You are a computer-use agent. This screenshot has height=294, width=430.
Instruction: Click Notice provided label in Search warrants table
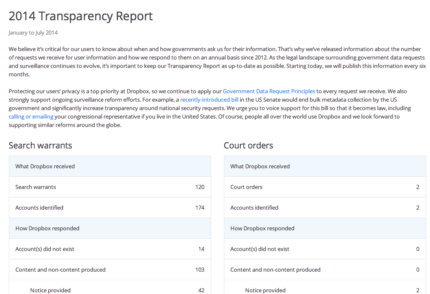(51, 291)
